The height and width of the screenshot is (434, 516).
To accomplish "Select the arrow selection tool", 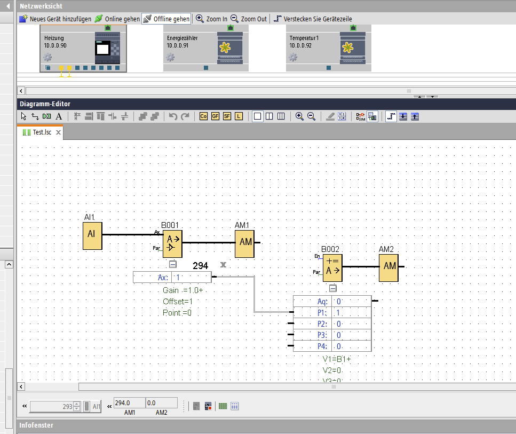I will pos(23,116).
